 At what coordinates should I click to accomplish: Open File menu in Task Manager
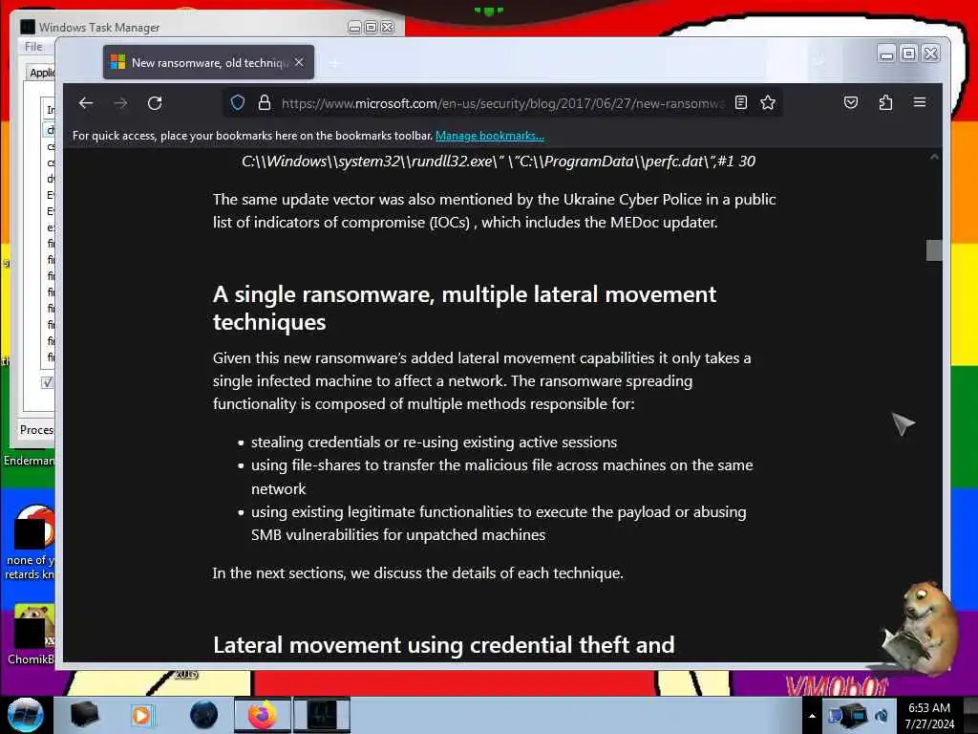coord(33,47)
